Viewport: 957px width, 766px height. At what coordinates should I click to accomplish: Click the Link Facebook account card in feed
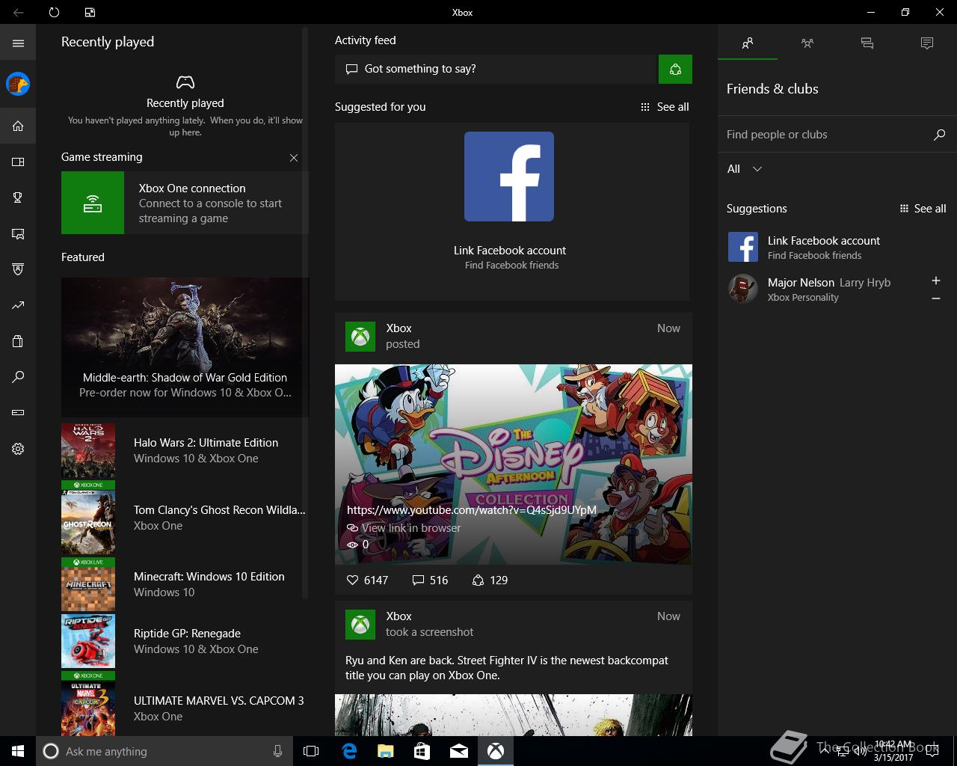512,212
